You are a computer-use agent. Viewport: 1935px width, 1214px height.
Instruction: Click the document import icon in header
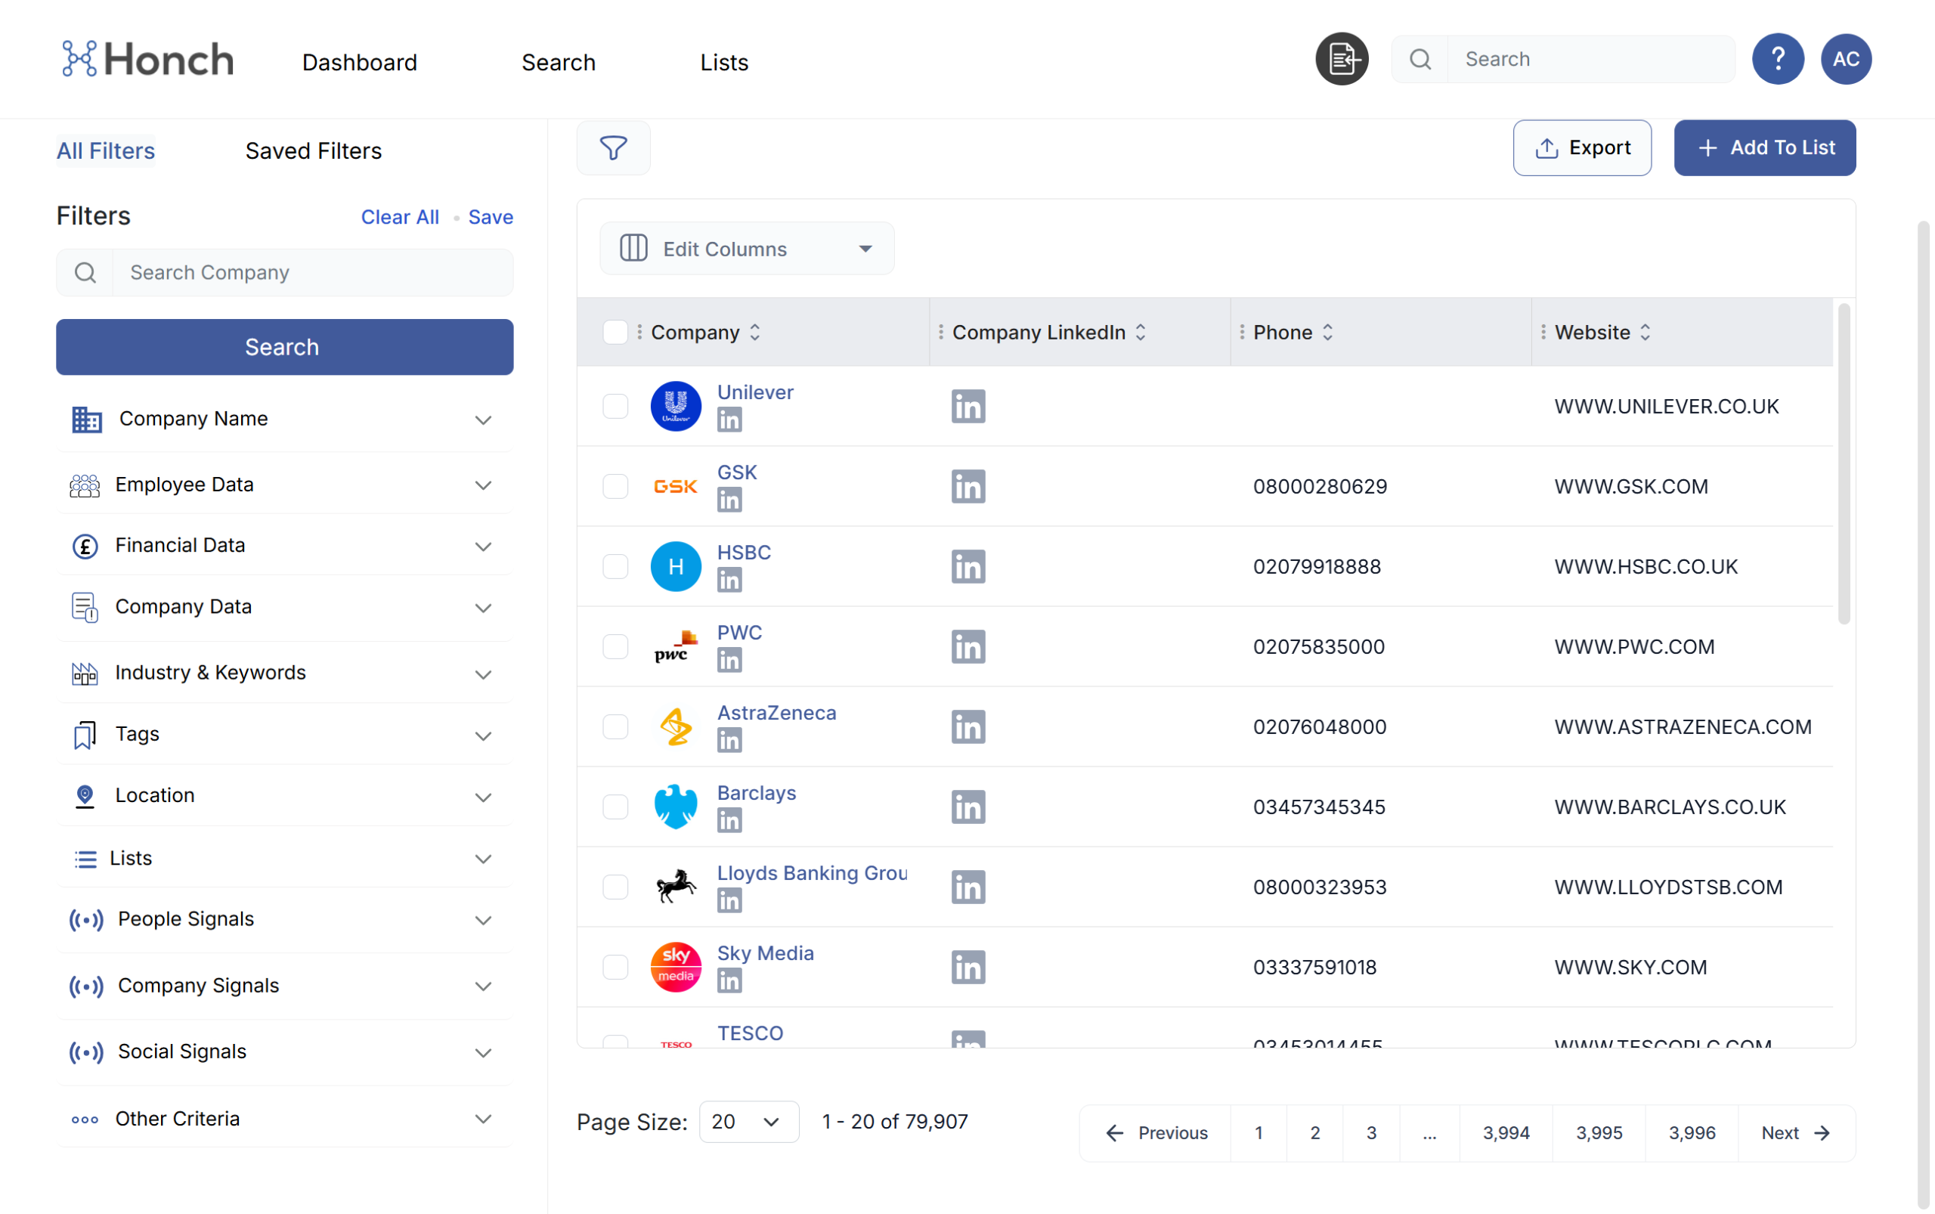click(x=1341, y=59)
